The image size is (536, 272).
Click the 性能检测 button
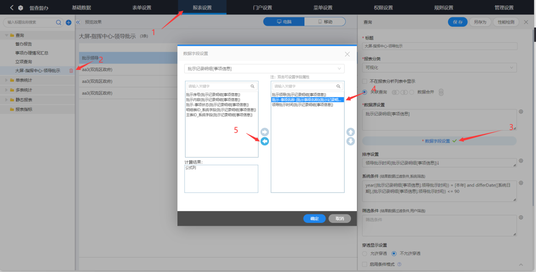tap(506, 22)
